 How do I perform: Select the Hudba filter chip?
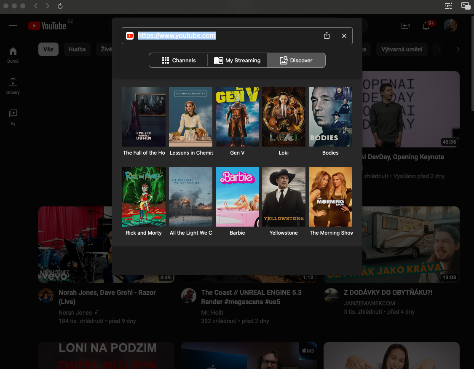coord(77,49)
